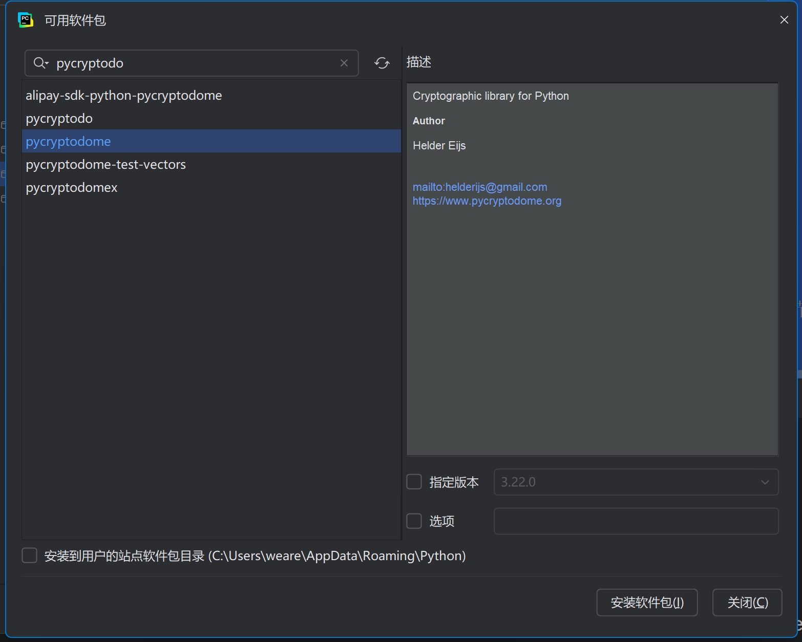Open the 3.22.0 version dropdown
The image size is (802, 642).
pos(636,482)
